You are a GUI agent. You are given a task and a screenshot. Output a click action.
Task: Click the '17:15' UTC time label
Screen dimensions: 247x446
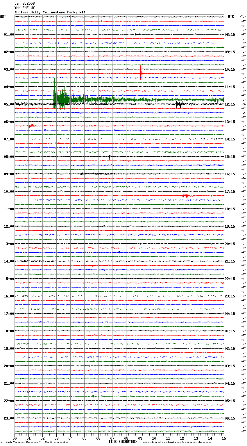click(230, 192)
